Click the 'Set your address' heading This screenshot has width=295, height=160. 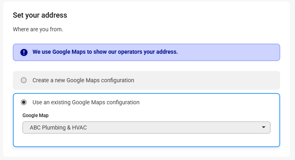point(40,15)
